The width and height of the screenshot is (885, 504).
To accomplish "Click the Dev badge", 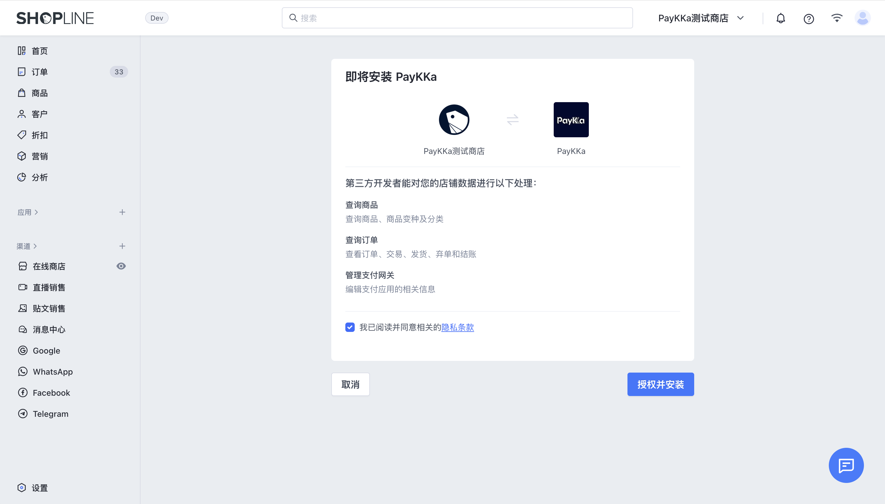I will (157, 18).
